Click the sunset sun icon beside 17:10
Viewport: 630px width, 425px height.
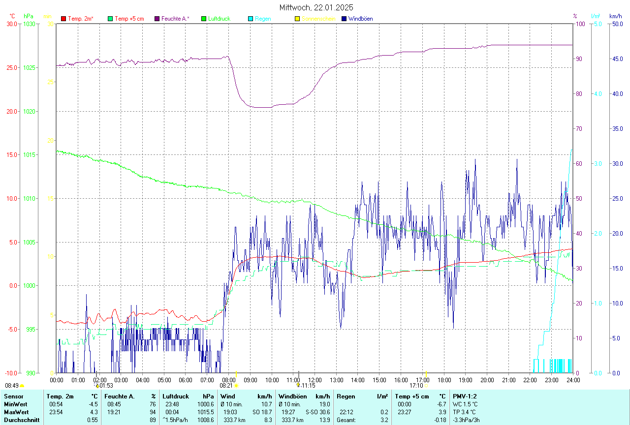point(426,386)
